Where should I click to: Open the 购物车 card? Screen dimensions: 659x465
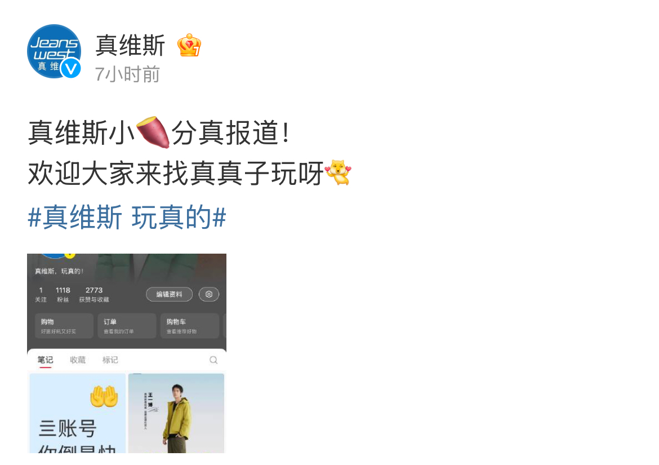(190, 326)
